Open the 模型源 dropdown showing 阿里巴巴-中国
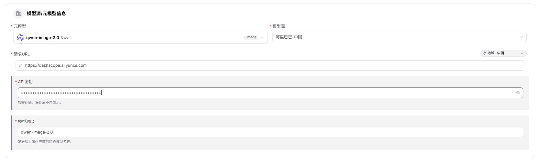This screenshot has height=160, width=537. click(x=399, y=37)
